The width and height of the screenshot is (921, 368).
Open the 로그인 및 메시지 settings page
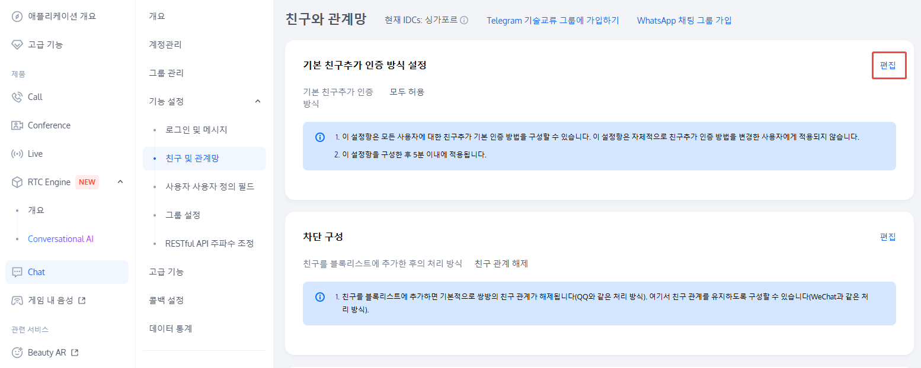(196, 130)
